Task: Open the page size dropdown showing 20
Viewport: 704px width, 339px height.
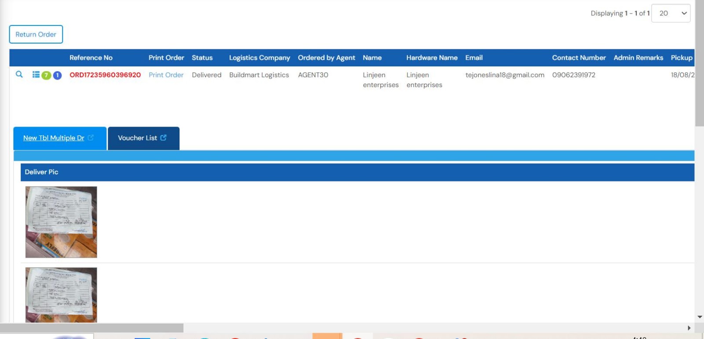Action: pos(671,13)
